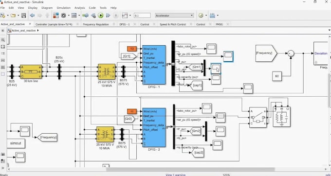Expand the Active_and_reactive breadcrumb arrow
The image size is (331, 176).
(38, 31)
